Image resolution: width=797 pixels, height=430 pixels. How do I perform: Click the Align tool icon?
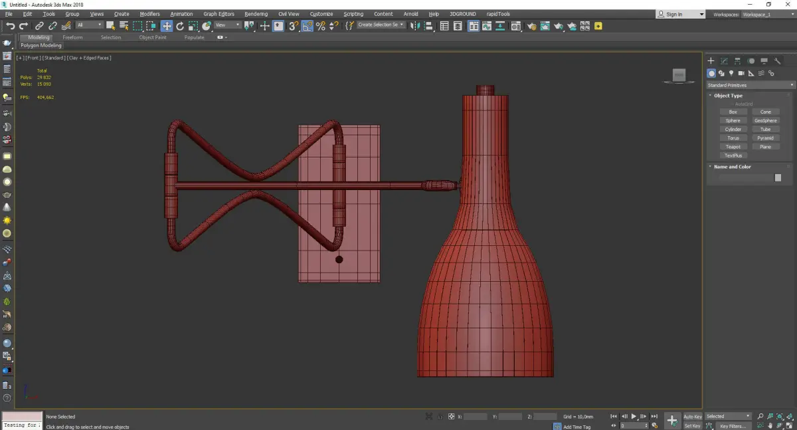(x=428, y=26)
